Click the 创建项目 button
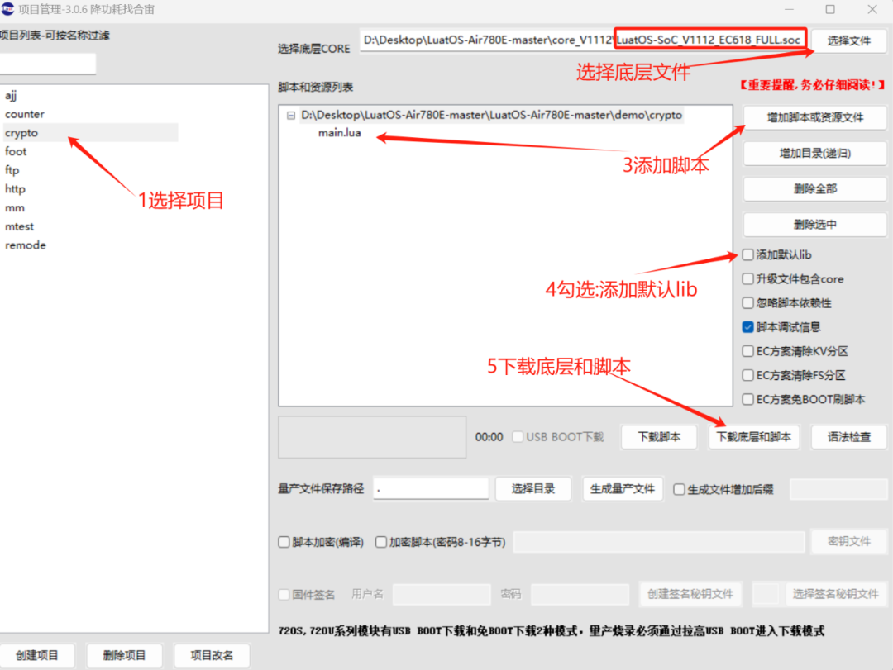Screen dimensions: 893x670 (38, 655)
